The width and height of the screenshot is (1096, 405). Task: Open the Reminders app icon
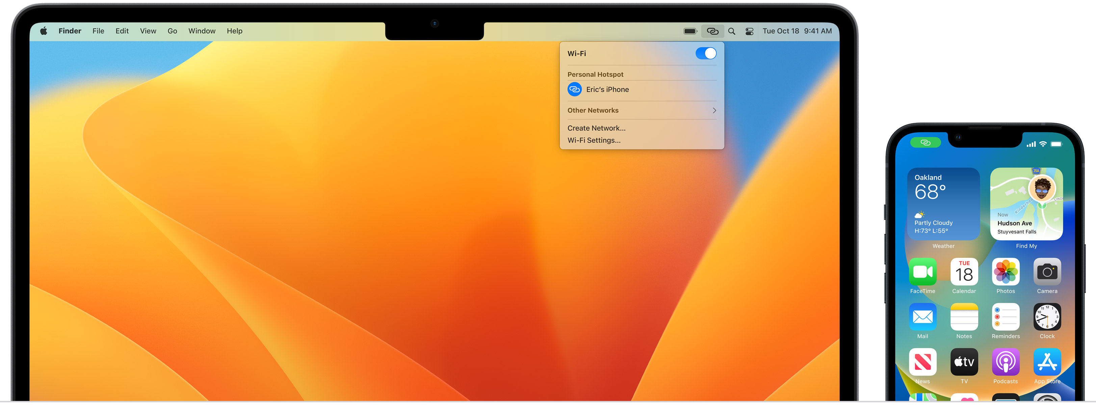tap(1006, 317)
